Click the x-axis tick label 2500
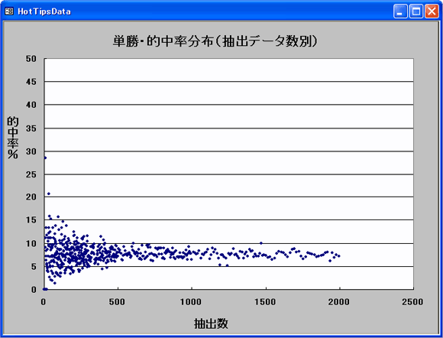Image resolution: width=443 pixels, height=338 pixels. coord(412,302)
